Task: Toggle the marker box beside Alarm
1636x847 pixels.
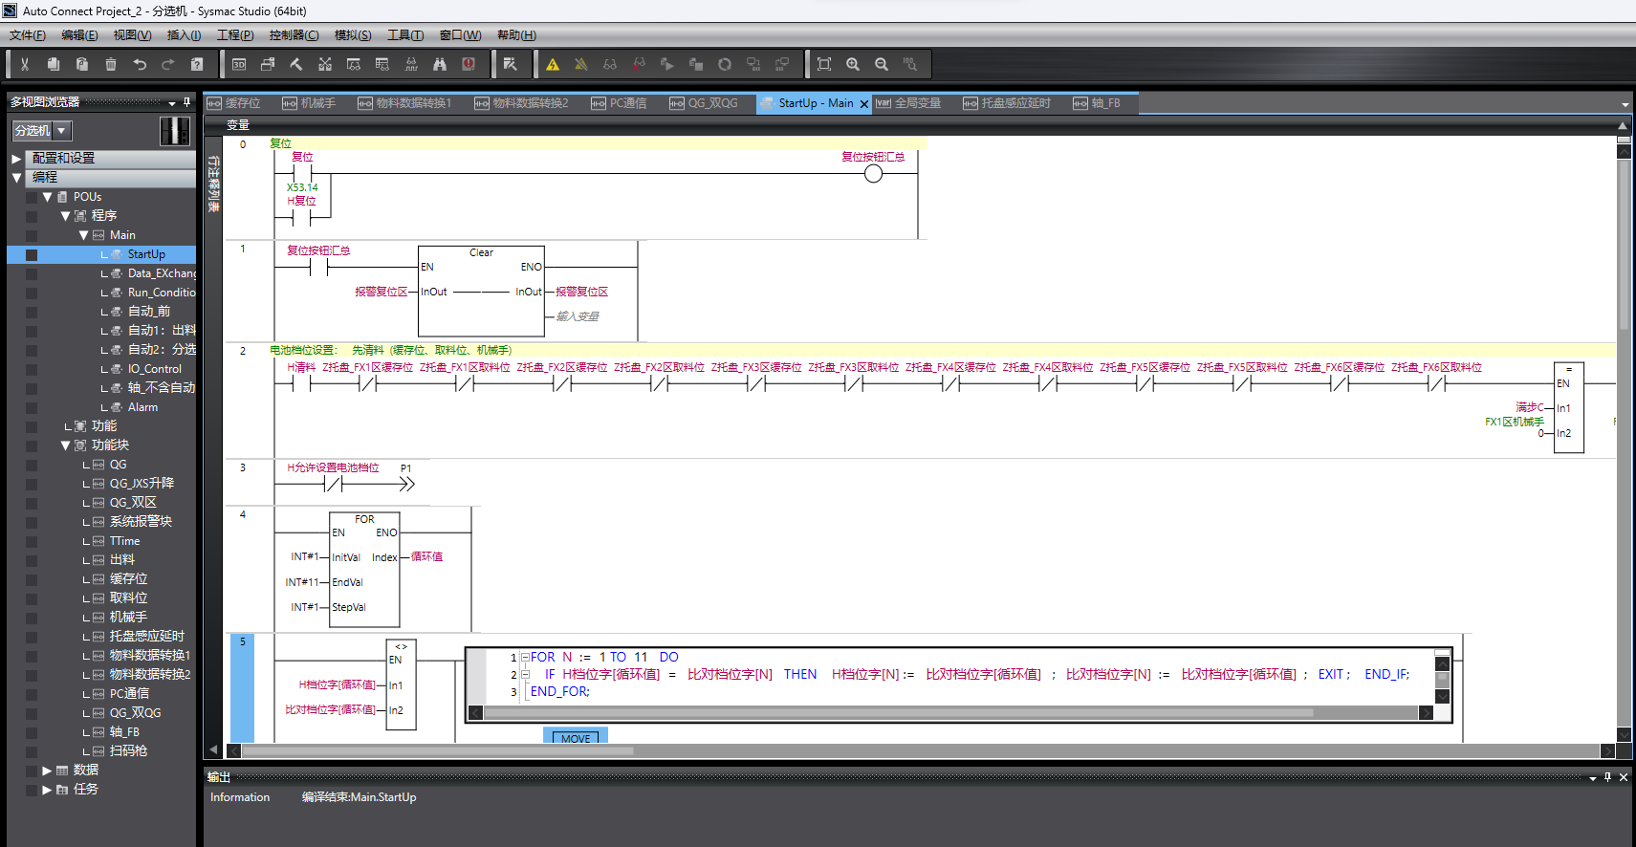Action: tap(32, 407)
